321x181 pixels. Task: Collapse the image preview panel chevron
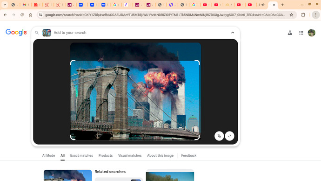(233, 33)
